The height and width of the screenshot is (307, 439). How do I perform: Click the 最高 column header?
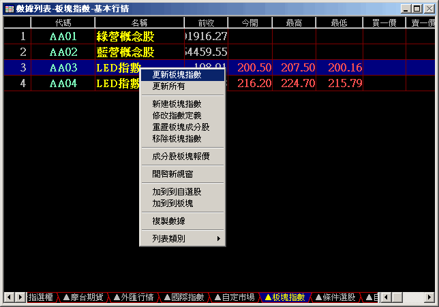(294, 23)
